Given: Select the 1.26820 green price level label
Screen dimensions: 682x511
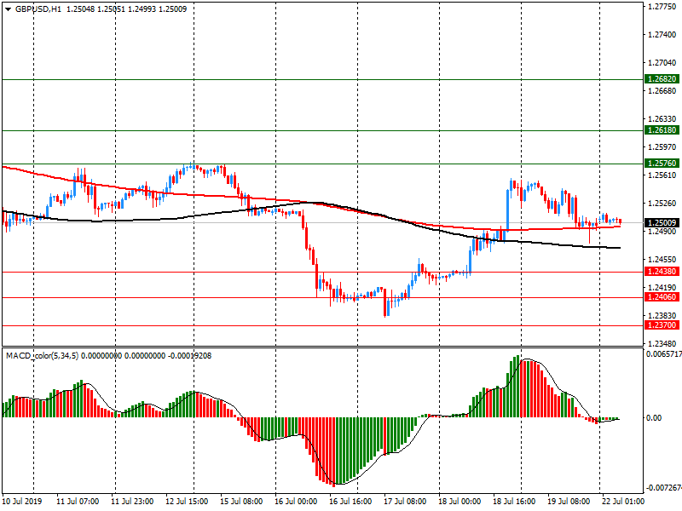Looking at the screenshot, I should point(662,79).
